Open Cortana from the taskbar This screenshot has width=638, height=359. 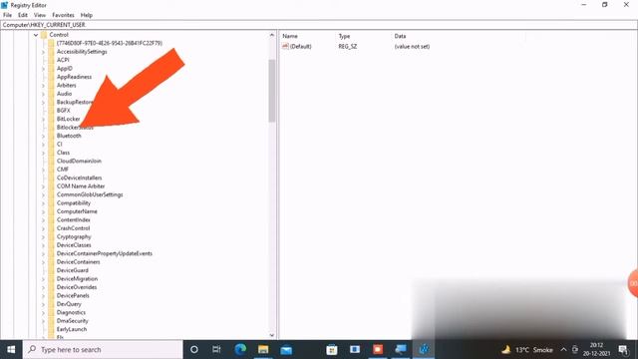pos(194,350)
